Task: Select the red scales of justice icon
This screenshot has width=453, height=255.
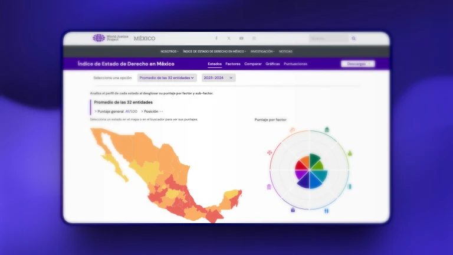Action: (x=270, y=153)
